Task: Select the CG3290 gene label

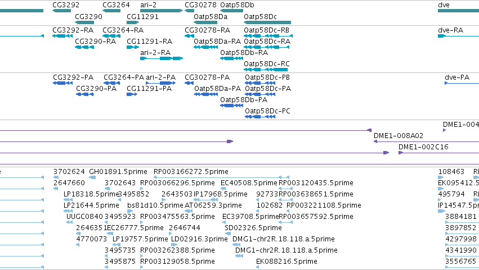Action: 88,16
